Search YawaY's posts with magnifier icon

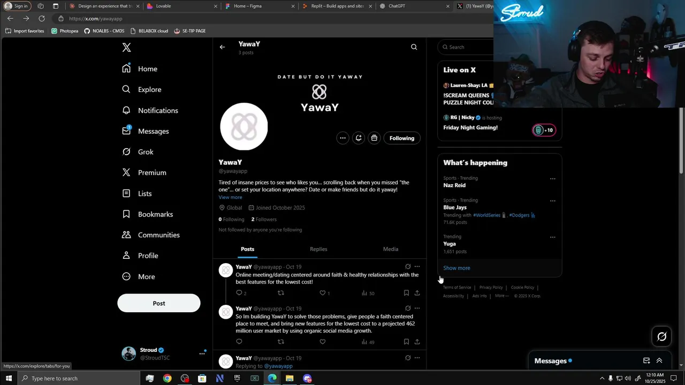tap(414, 47)
